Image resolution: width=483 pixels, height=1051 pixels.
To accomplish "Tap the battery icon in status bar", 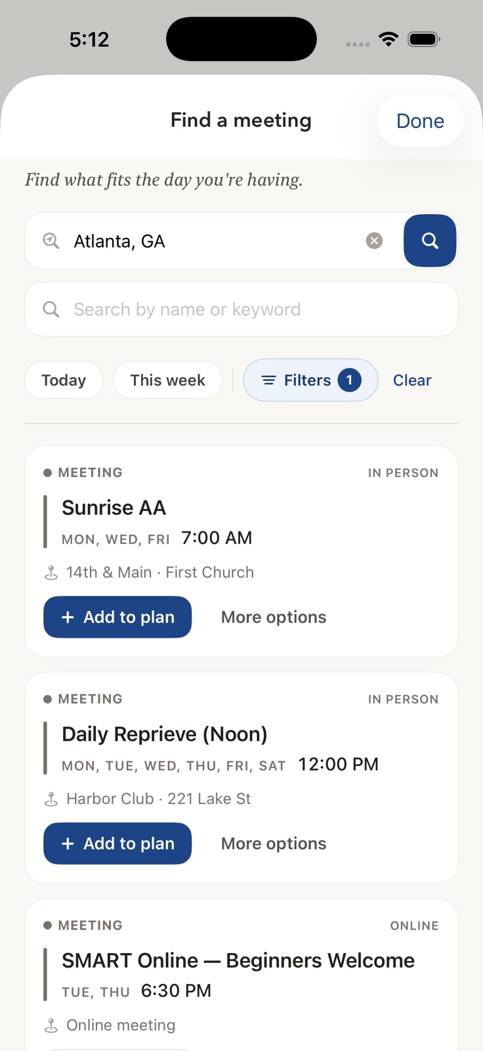I will (x=424, y=39).
